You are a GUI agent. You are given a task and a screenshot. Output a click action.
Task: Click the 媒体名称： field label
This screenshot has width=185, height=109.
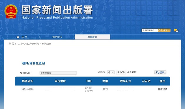pos(26,73)
